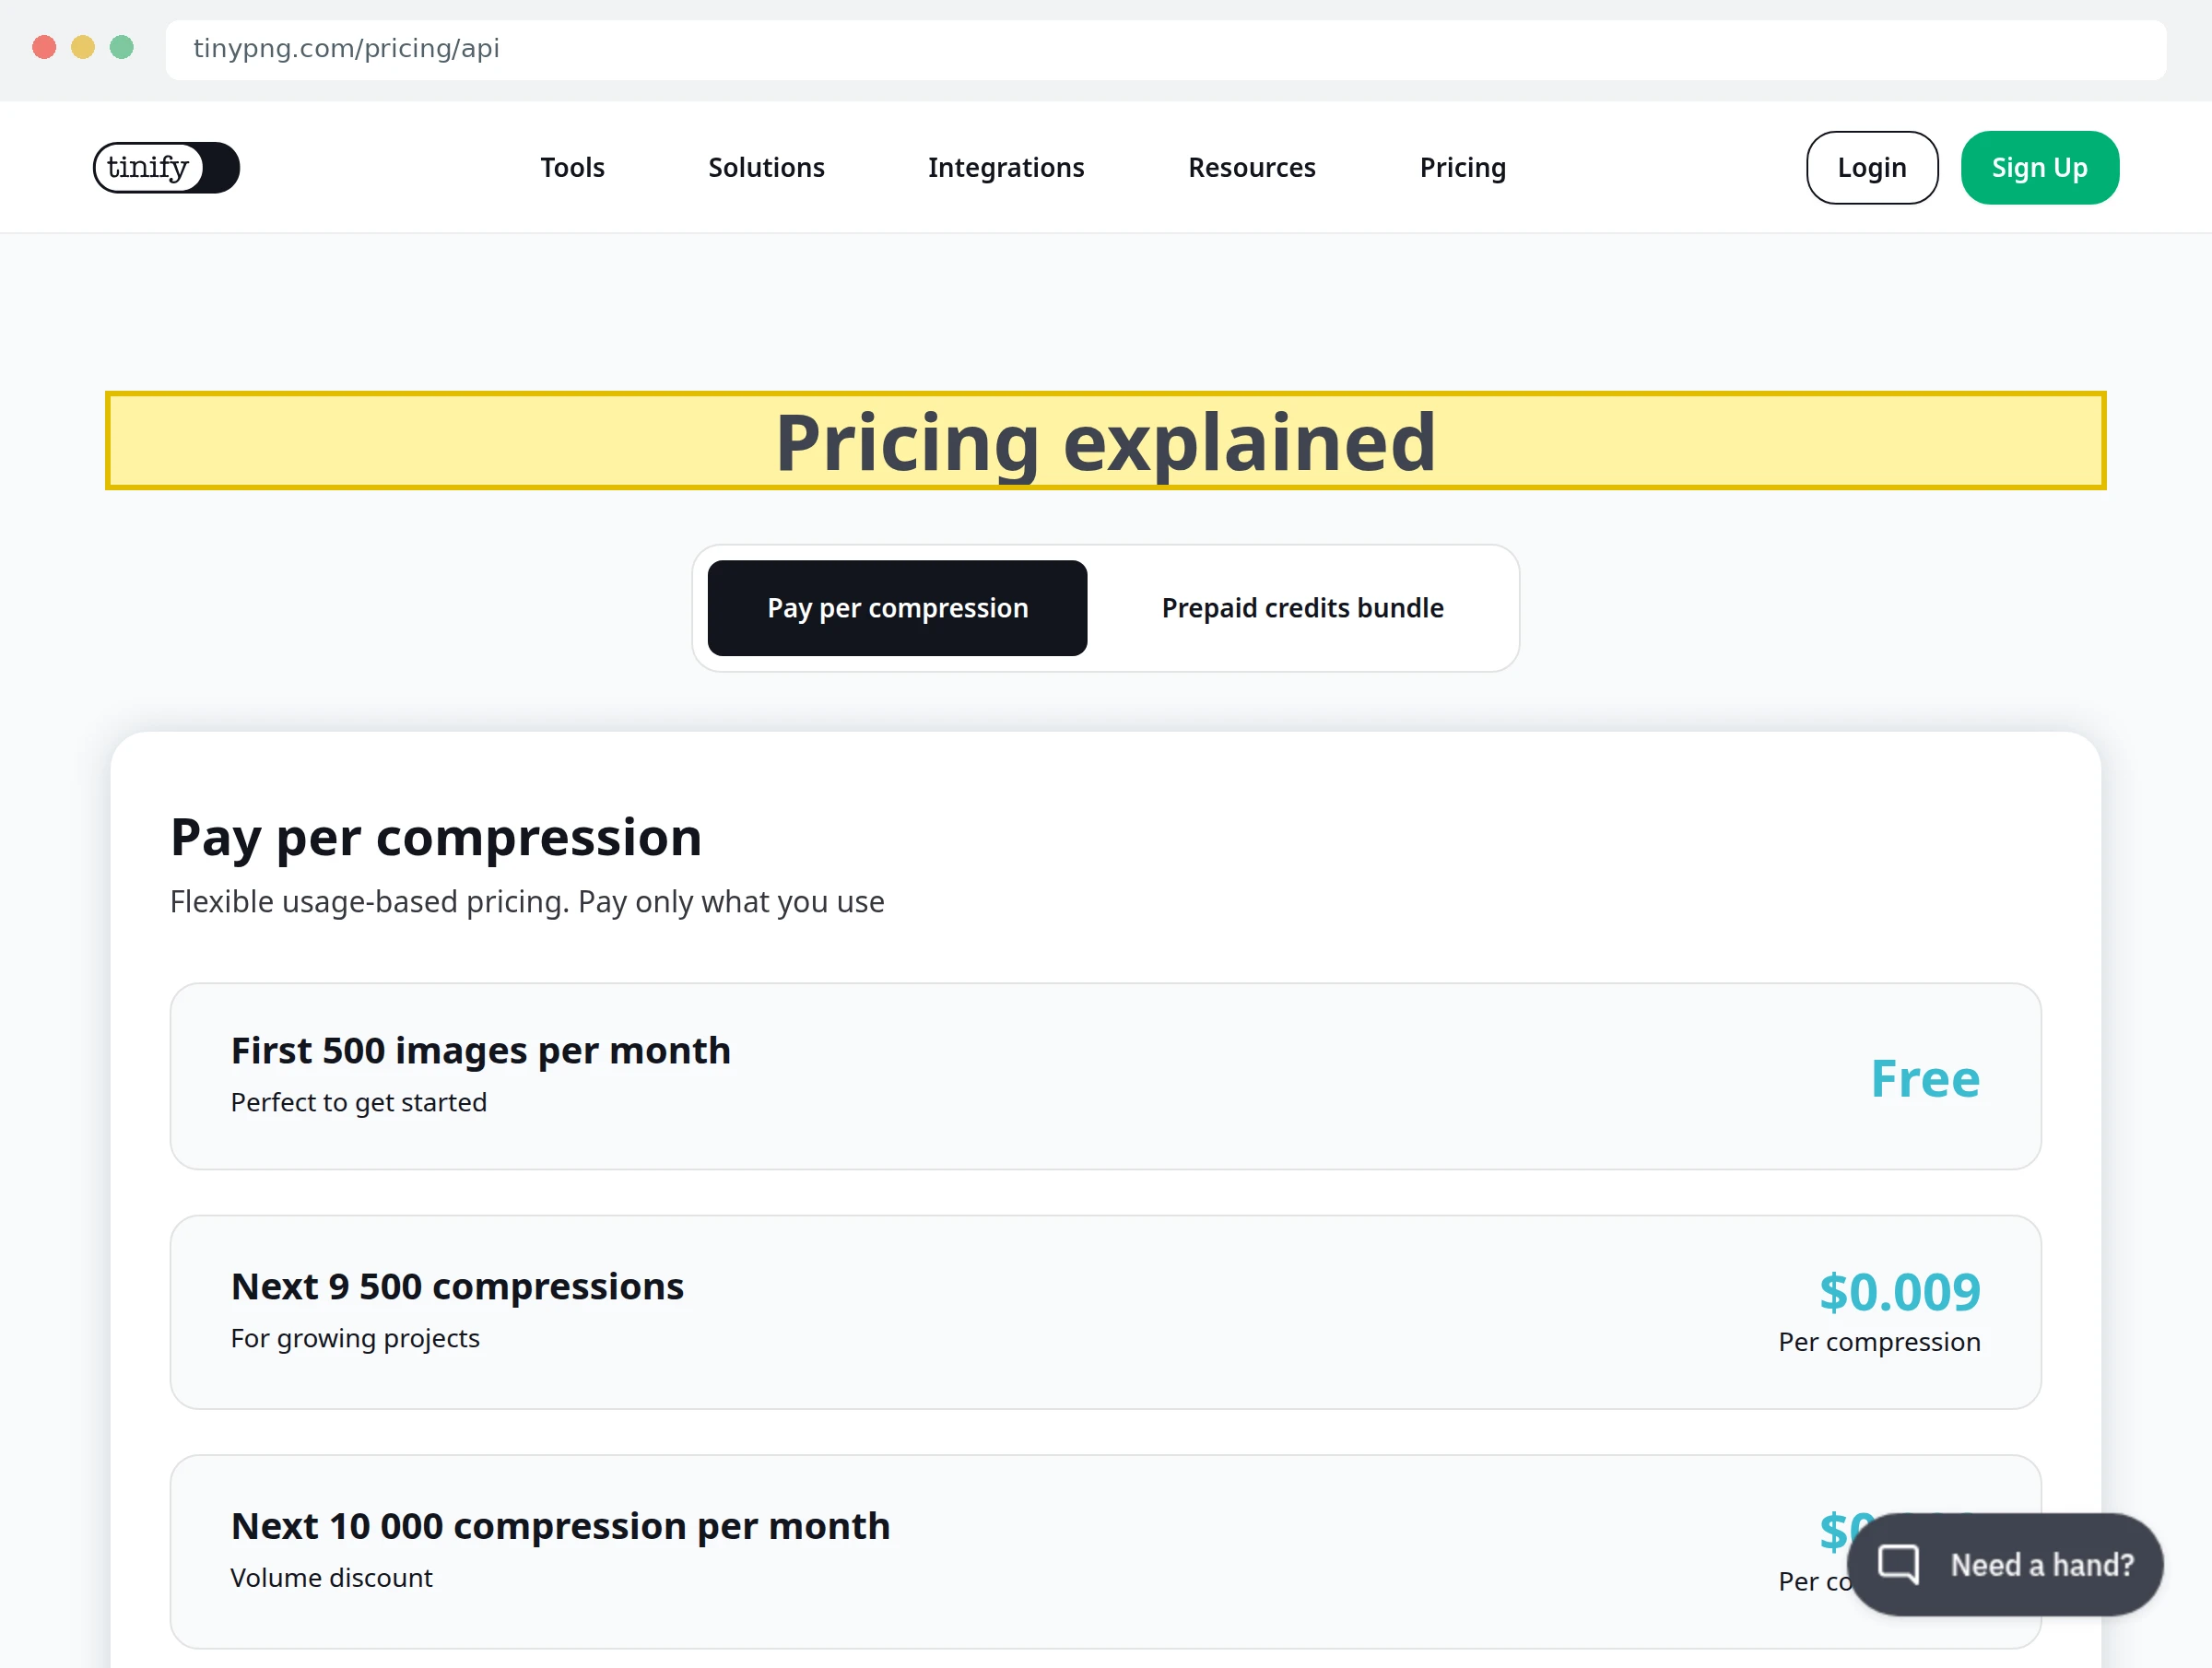Open the Solutions menu
Image resolution: width=2212 pixels, height=1668 pixels.
766,168
